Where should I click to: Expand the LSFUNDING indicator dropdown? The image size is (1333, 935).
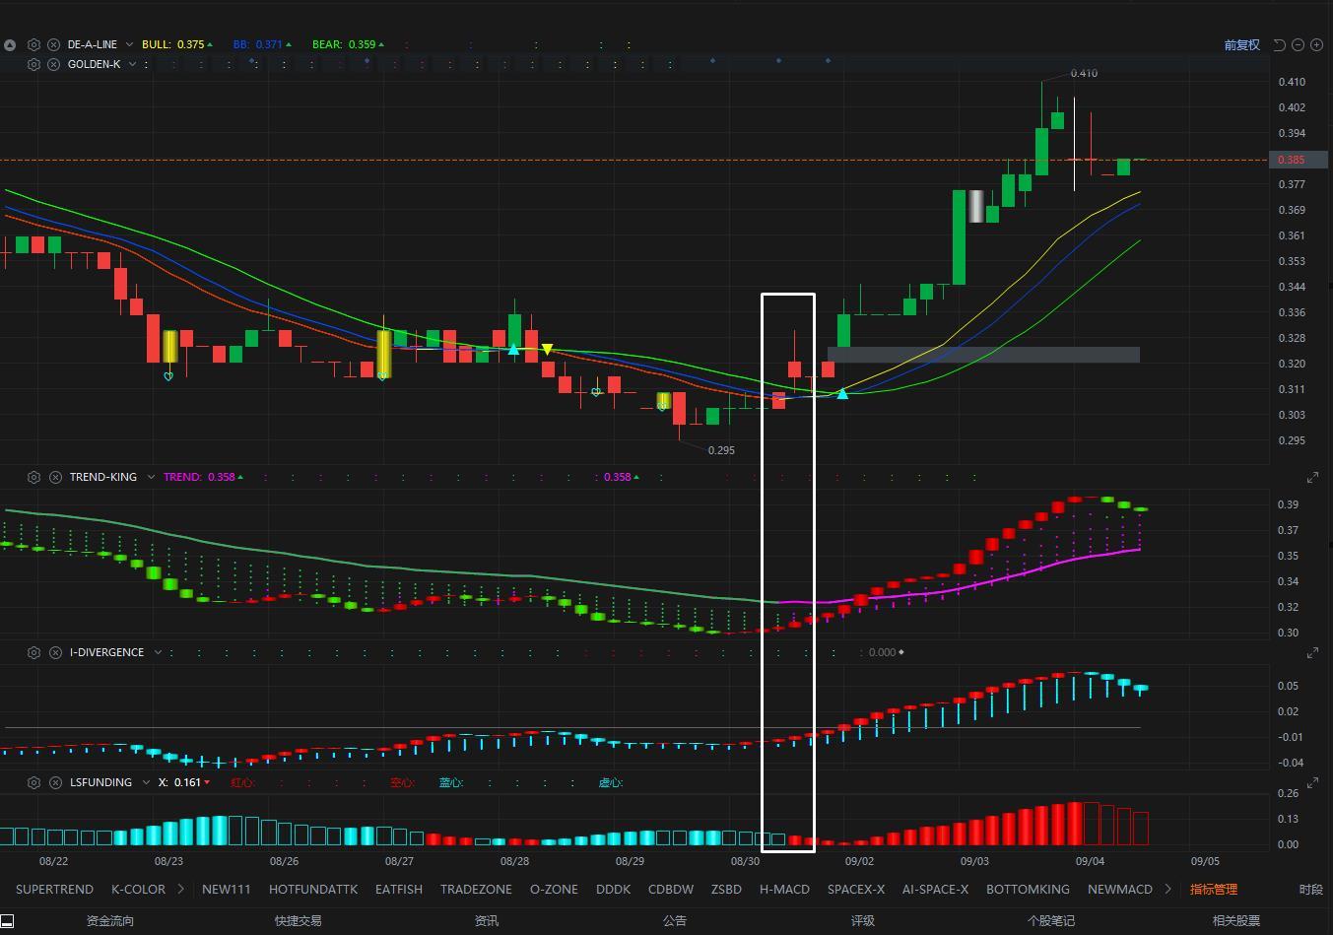pos(146,782)
